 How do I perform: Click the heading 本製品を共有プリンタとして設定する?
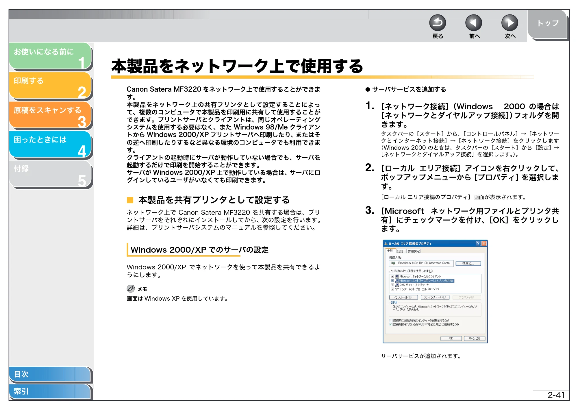tap(214, 200)
